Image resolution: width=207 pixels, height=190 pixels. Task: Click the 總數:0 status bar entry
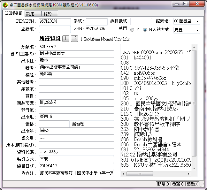[192, 184]
